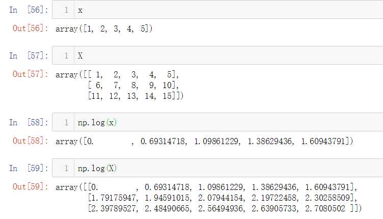Screen dimensions: 383x219
Task: Focus the np.log(x) input cell
Action: 217,122
